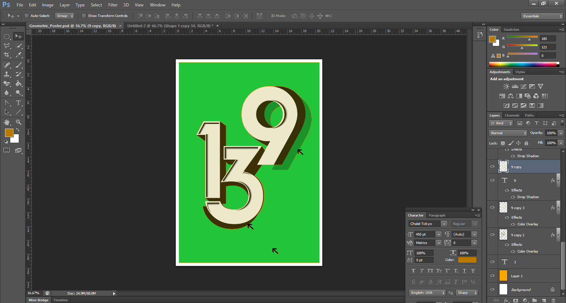Select the Crop tool
The image size is (566, 303).
pyautogui.click(x=7, y=55)
